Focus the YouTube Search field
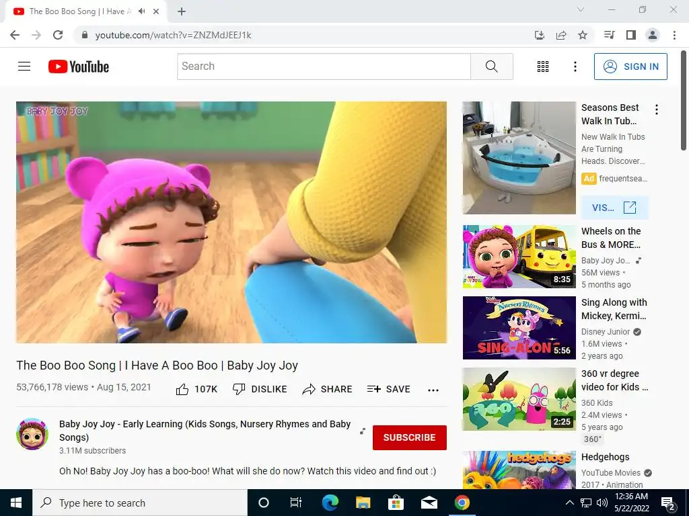689x516 pixels. click(324, 67)
